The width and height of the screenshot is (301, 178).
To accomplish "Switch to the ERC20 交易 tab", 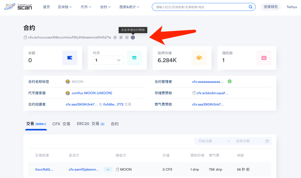I will tap(90, 124).
